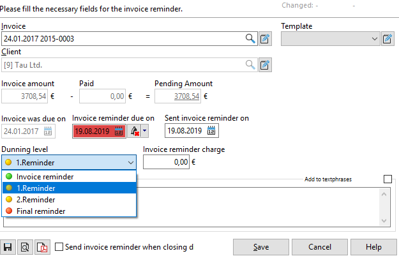
Task: Click the Cancel button
Action: tap(320, 247)
